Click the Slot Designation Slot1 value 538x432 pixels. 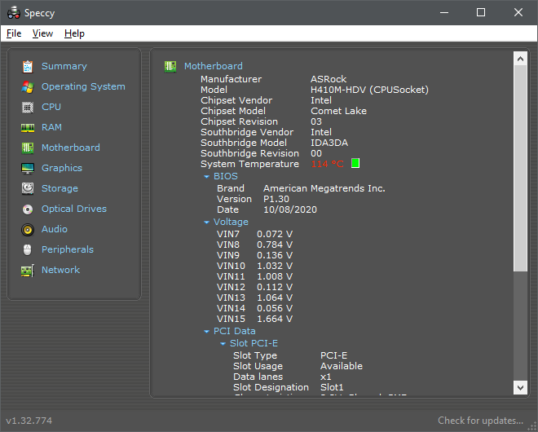click(x=332, y=387)
